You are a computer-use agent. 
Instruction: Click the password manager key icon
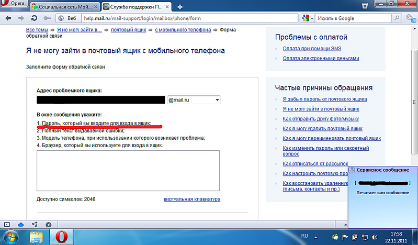pos(47,18)
